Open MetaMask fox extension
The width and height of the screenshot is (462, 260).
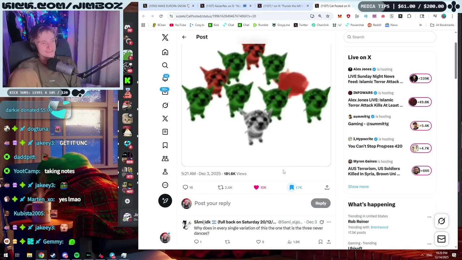pos(340,16)
